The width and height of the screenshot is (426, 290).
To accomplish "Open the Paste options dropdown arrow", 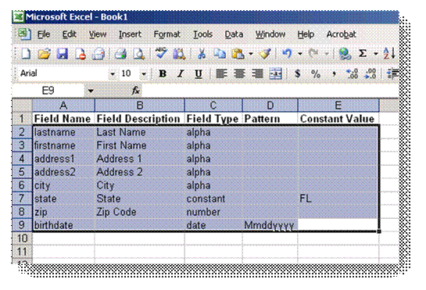I will [x=251, y=53].
